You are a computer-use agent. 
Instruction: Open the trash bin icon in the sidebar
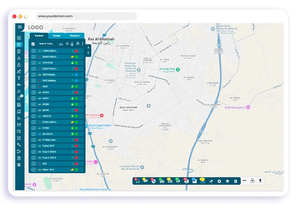[x=19, y=158]
